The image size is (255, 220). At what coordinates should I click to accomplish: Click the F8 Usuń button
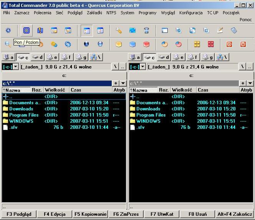point(198,214)
